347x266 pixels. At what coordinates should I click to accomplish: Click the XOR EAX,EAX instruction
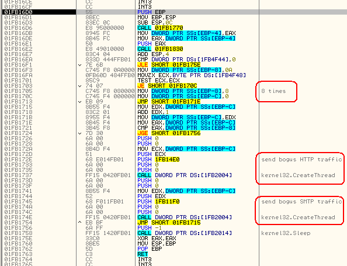coord(157,239)
